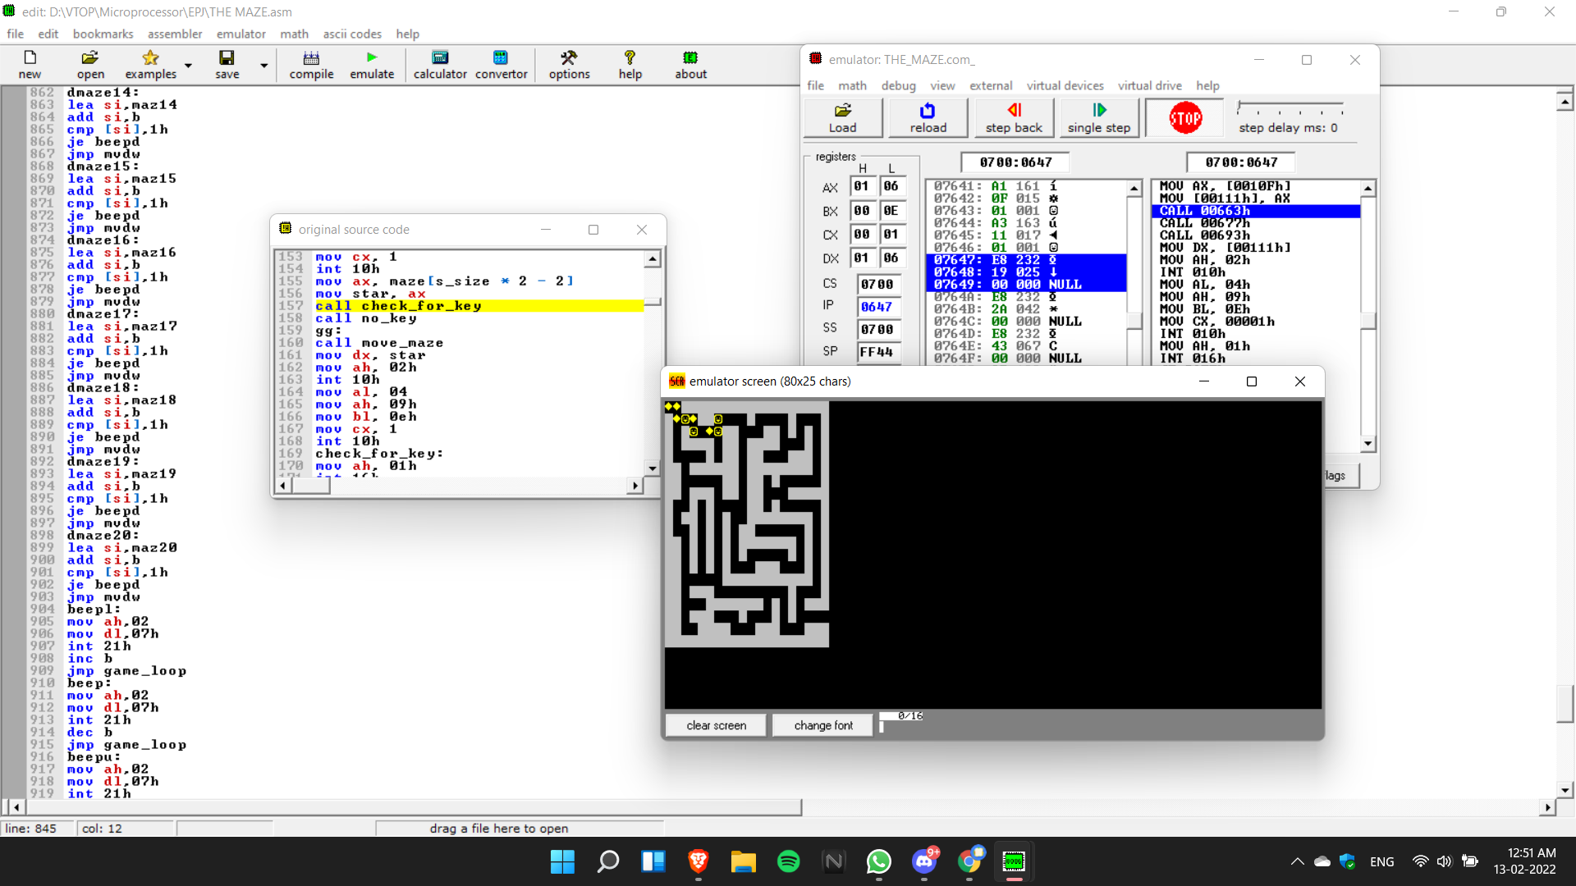Open the assembler menu
1576x886 pixels.
tap(175, 34)
